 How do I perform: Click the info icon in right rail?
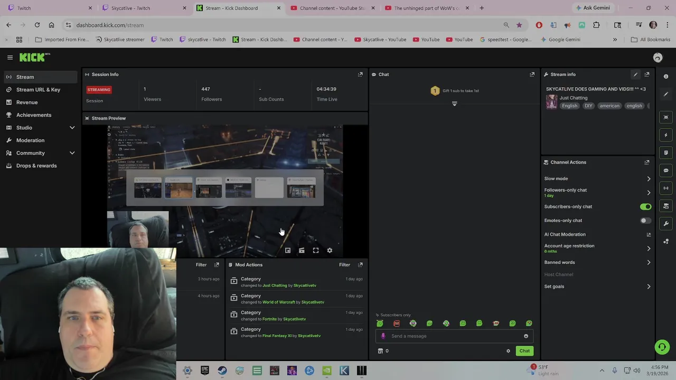point(666,77)
